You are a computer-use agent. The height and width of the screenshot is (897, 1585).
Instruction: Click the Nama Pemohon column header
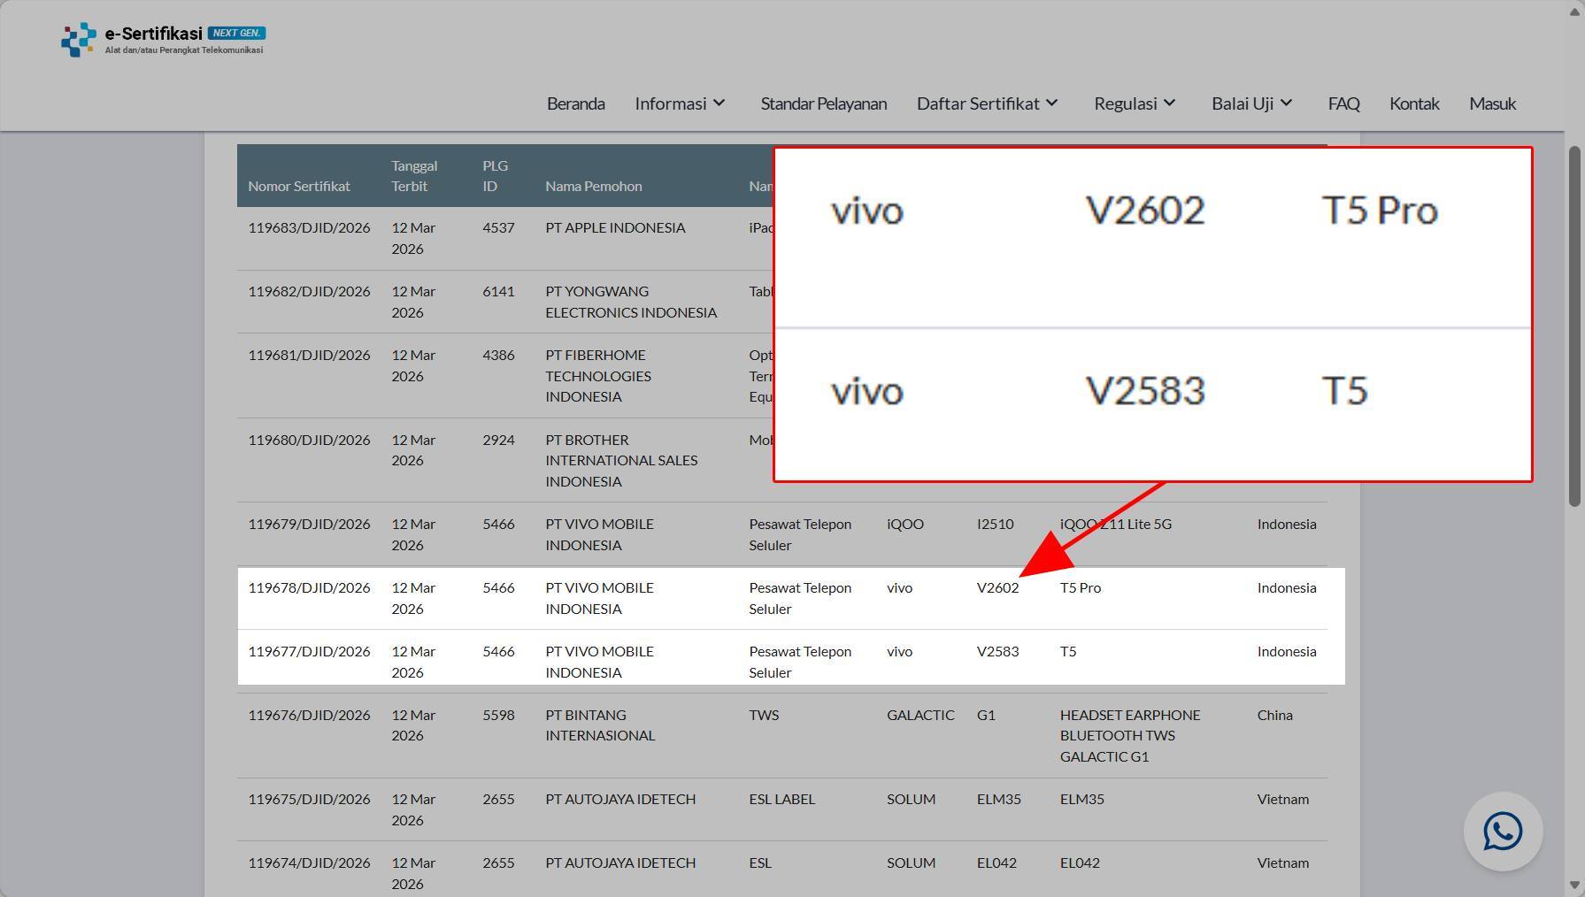pos(594,186)
